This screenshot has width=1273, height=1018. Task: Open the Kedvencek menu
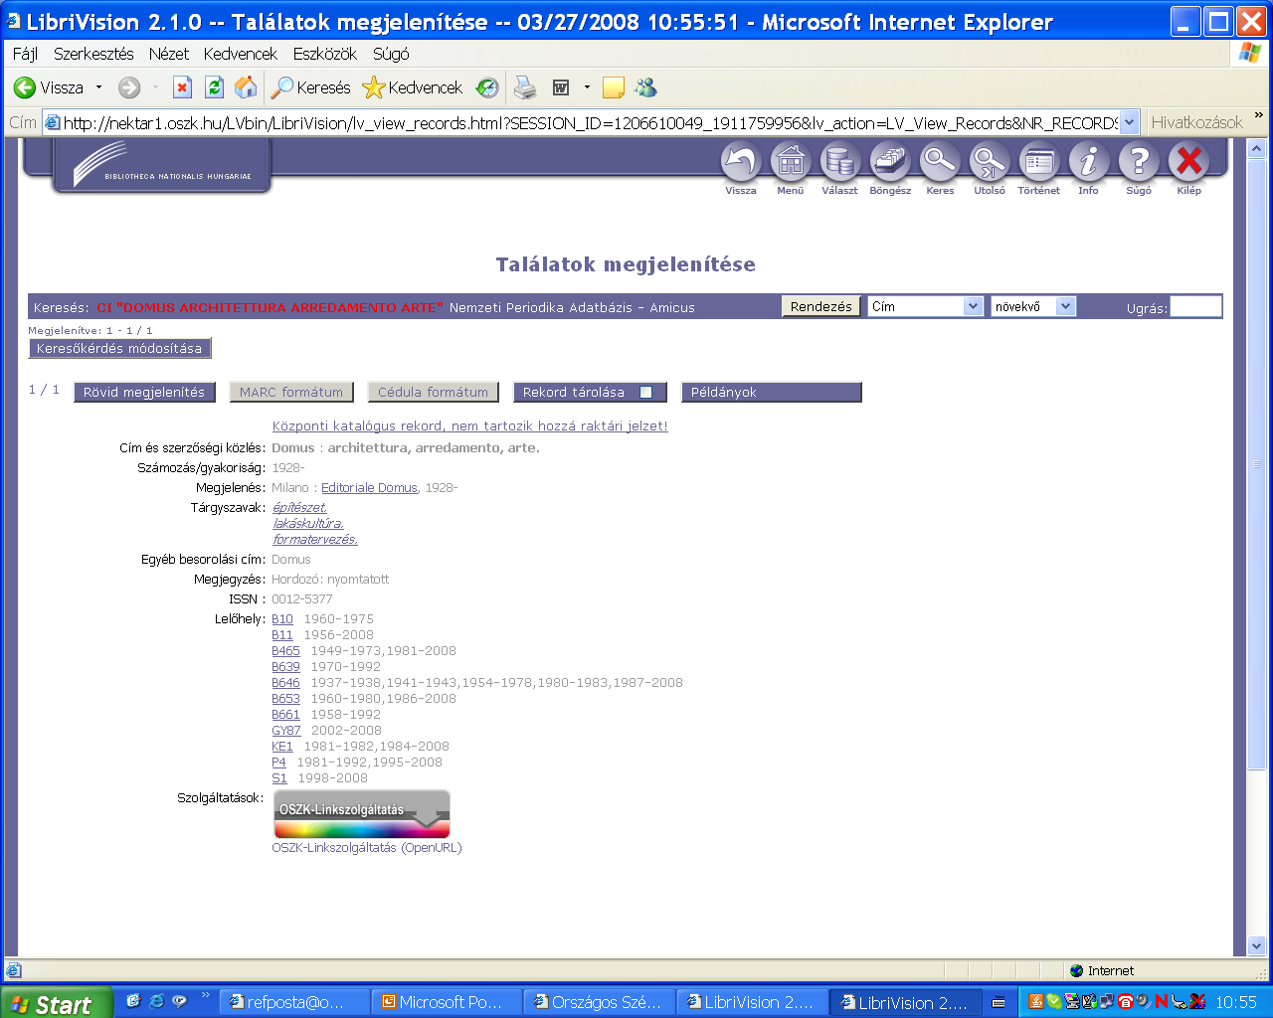coord(240,54)
